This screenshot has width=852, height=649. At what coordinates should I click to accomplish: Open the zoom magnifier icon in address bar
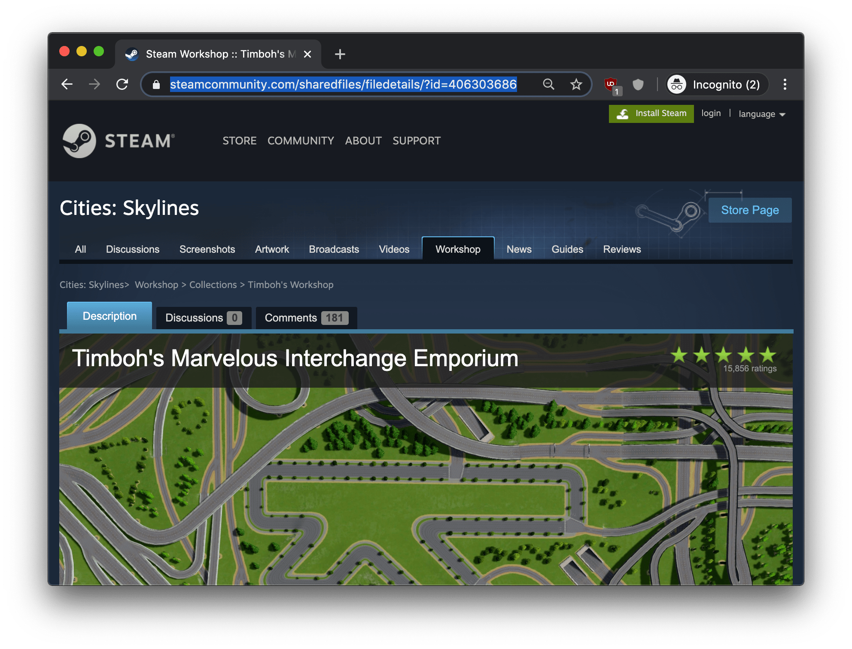[548, 84]
